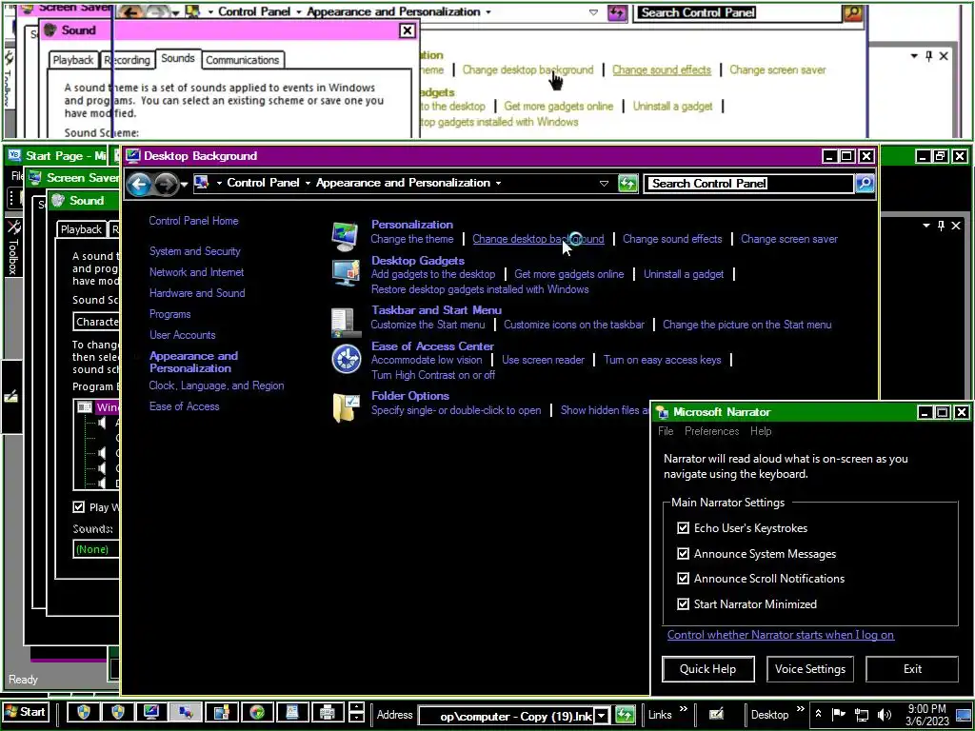Screen dimensions: 975x731
Task: Click the green Go button next to taskbar Address box
Action: click(625, 716)
